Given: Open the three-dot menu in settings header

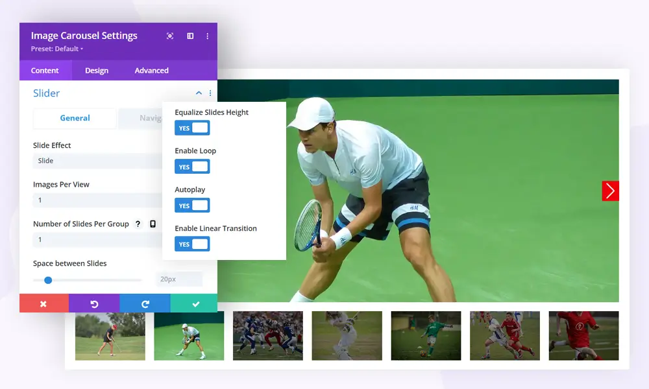Looking at the screenshot, I should (x=208, y=36).
